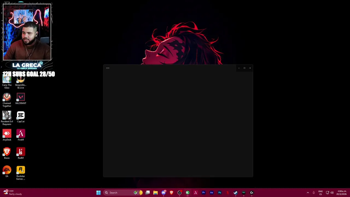Viewport: 350px width, 197px height.
Task: Select the FiveM desktop shortcut
Action: coord(21,135)
